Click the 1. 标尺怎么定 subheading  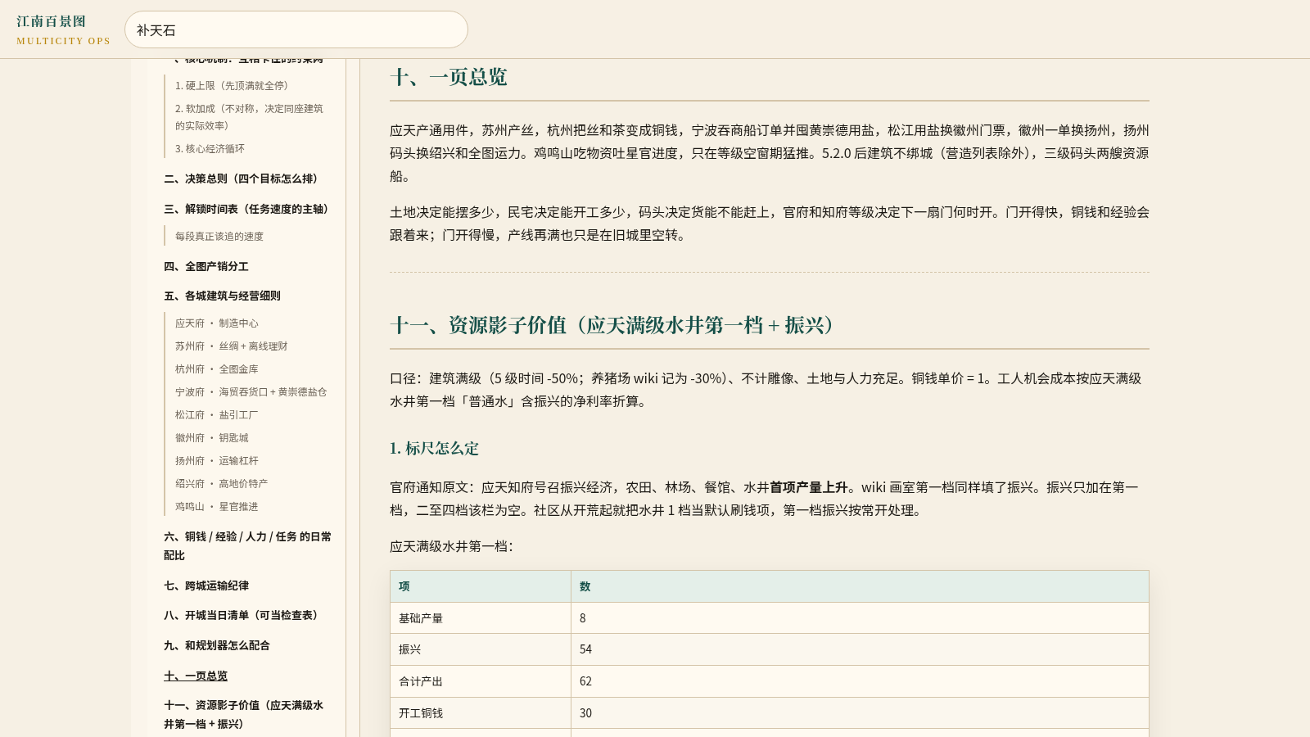pyautogui.click(x=434, y=448)
